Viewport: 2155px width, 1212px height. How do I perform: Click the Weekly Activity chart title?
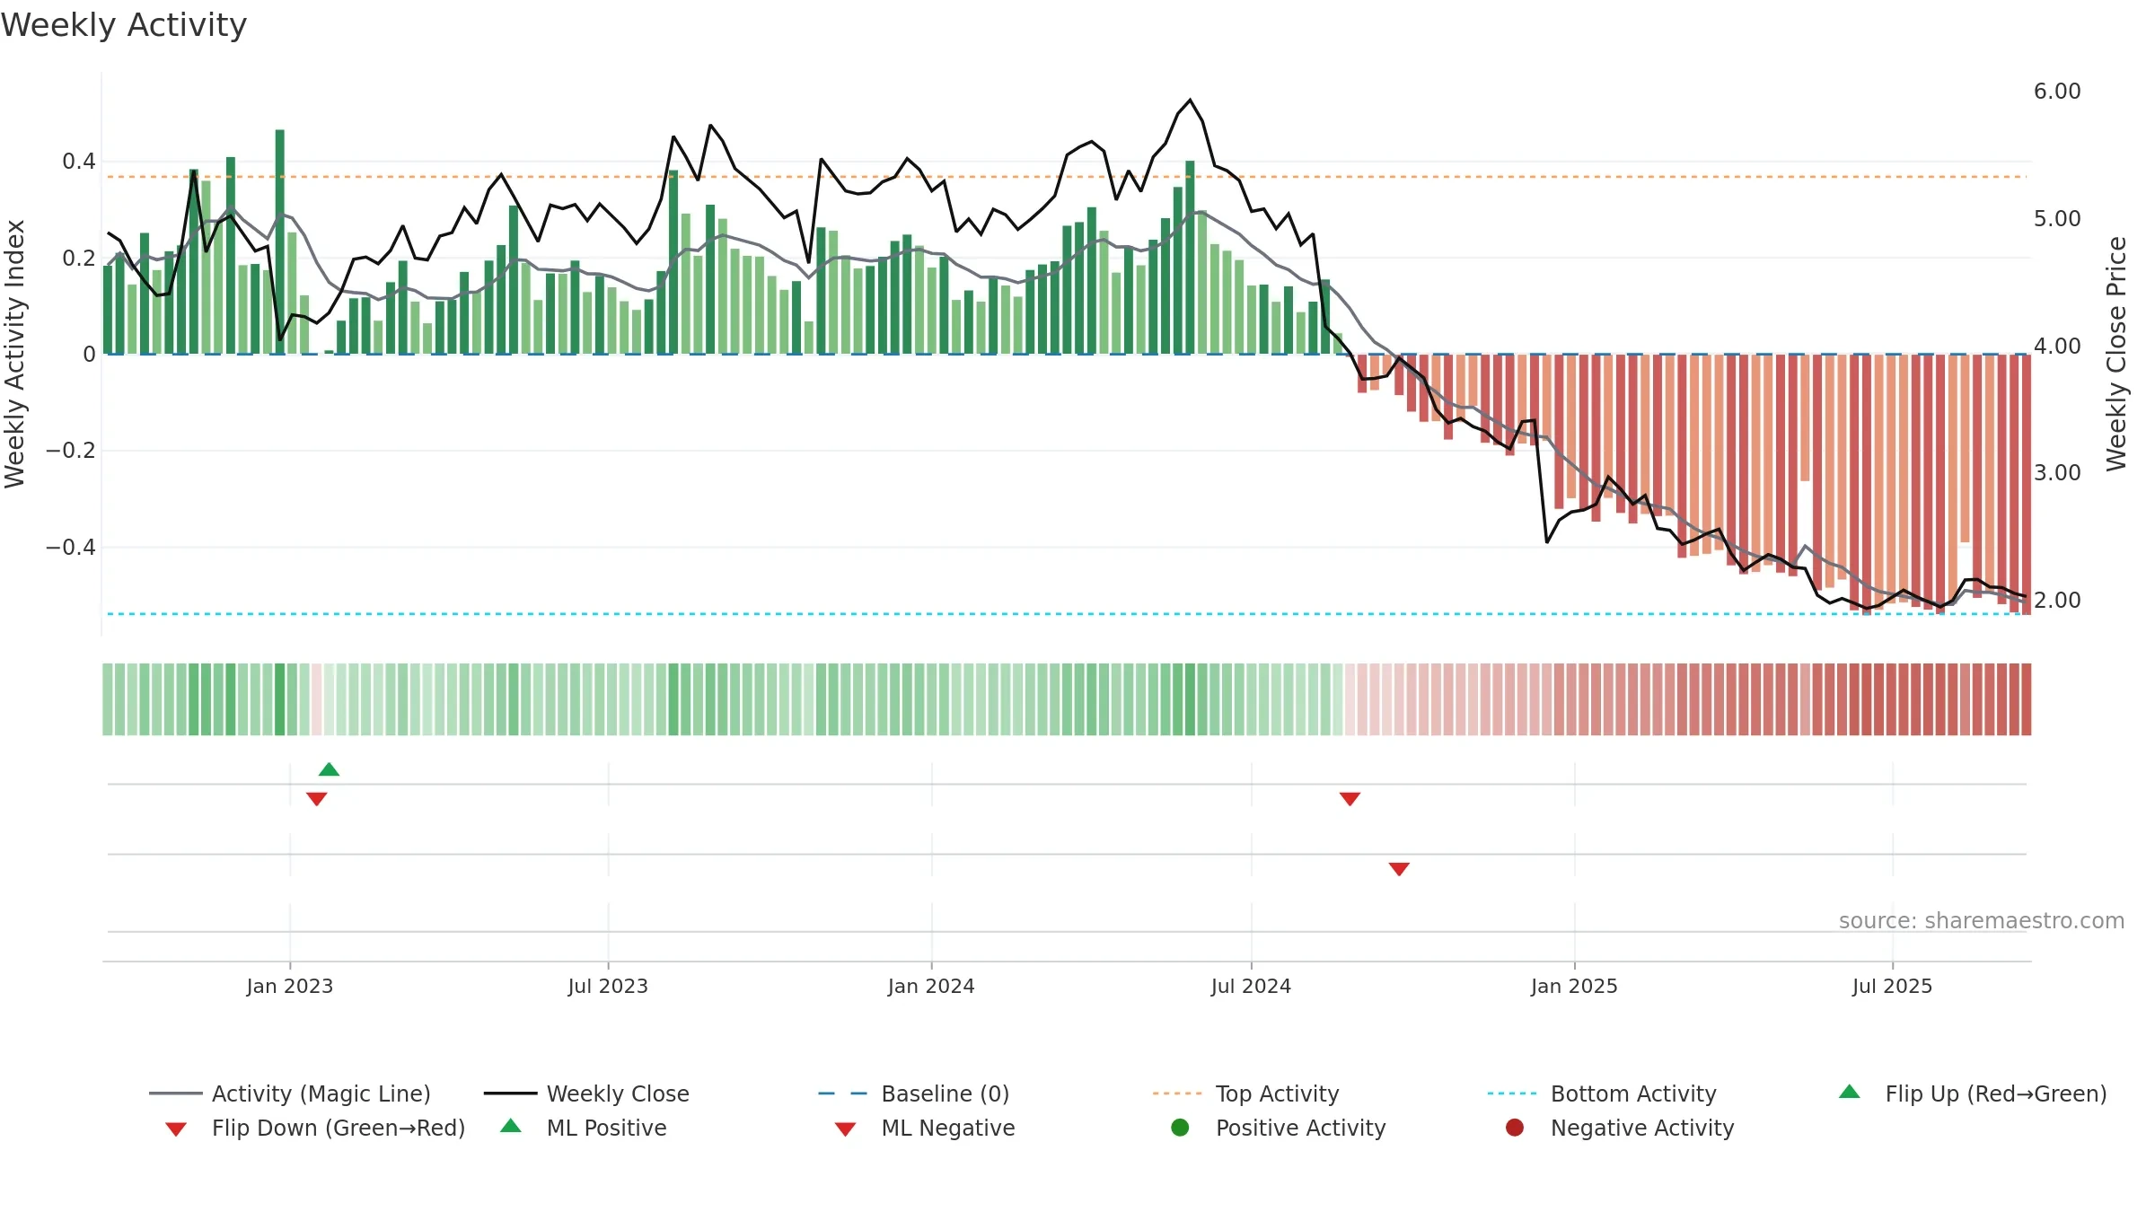[x=124, y=25]
